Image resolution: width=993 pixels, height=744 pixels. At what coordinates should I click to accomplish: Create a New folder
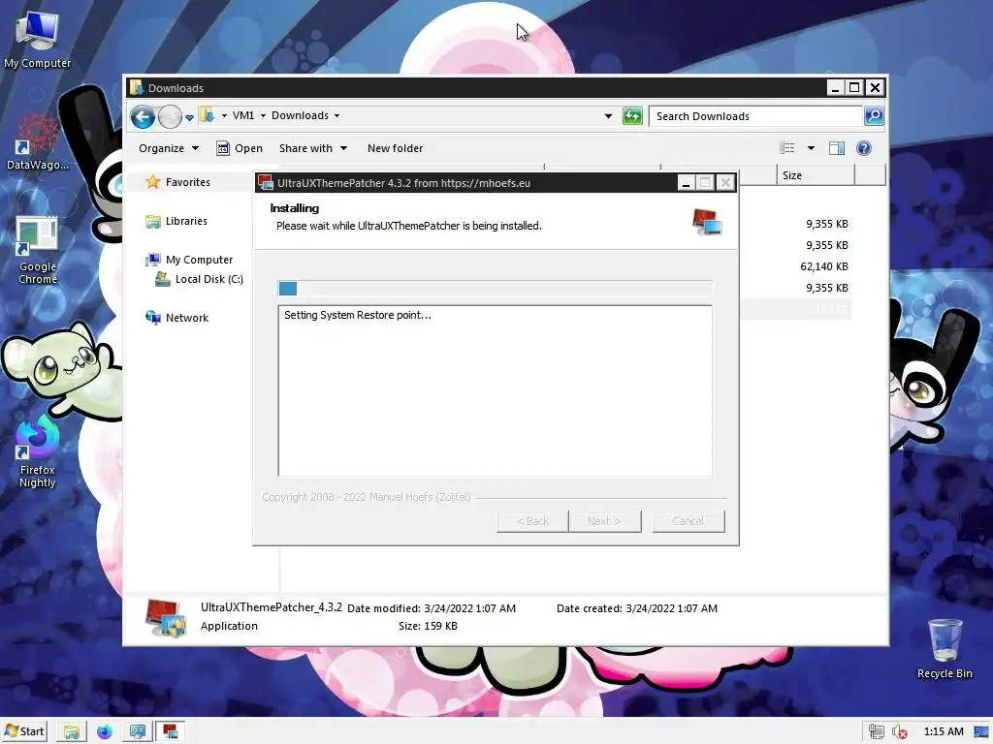coord(396,148)
